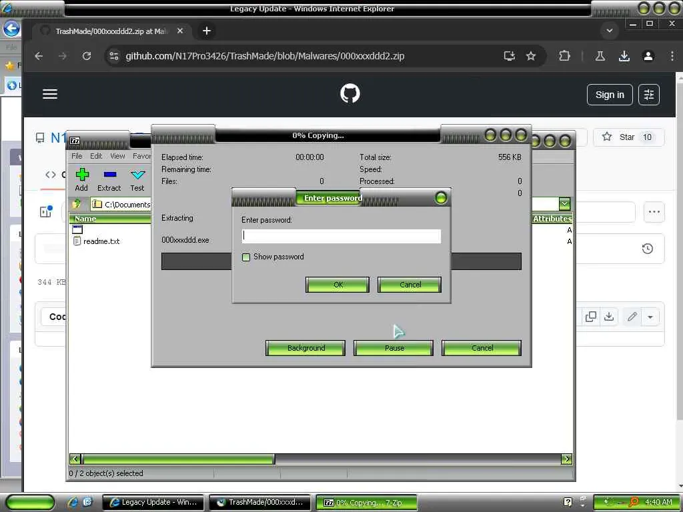Open the site information icon in address bar
Screen dimensions: 683x512
[114, 56]
